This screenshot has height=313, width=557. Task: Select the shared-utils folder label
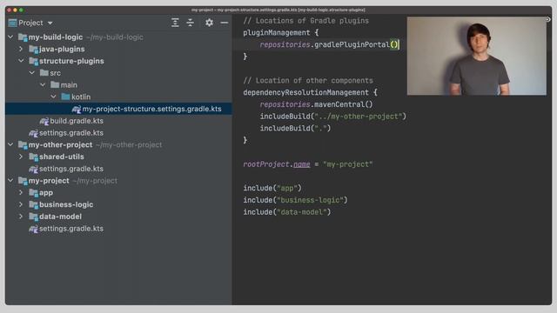tap(62, 156)
